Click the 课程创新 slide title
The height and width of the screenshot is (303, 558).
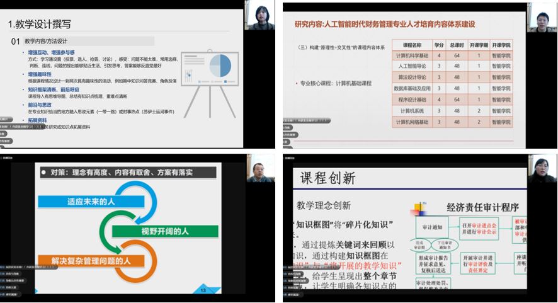pyautogui.click(x=326, y=177)
